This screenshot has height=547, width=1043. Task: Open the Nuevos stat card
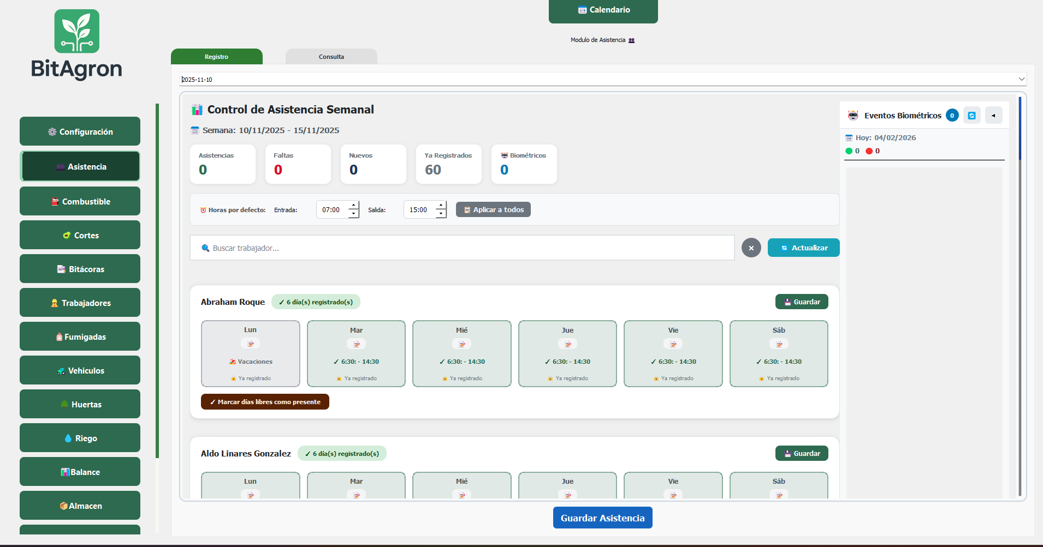coord(374,164)
